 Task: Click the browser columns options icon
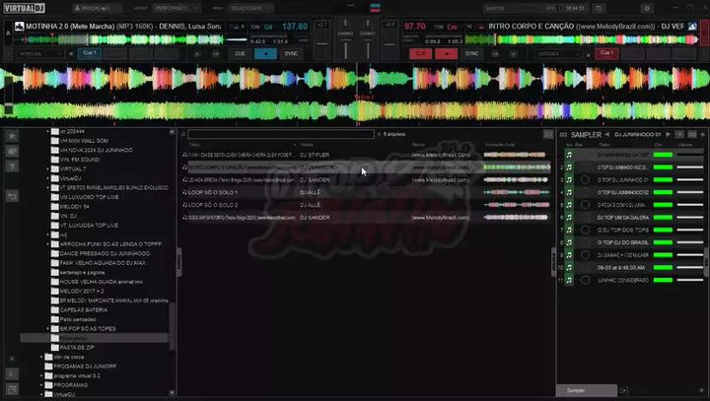coord(548,134)
